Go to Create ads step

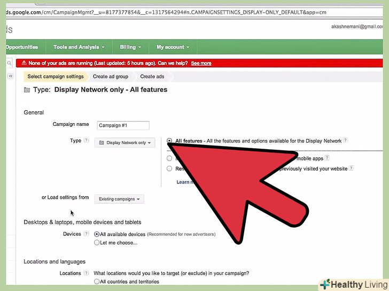pos(152,76)
